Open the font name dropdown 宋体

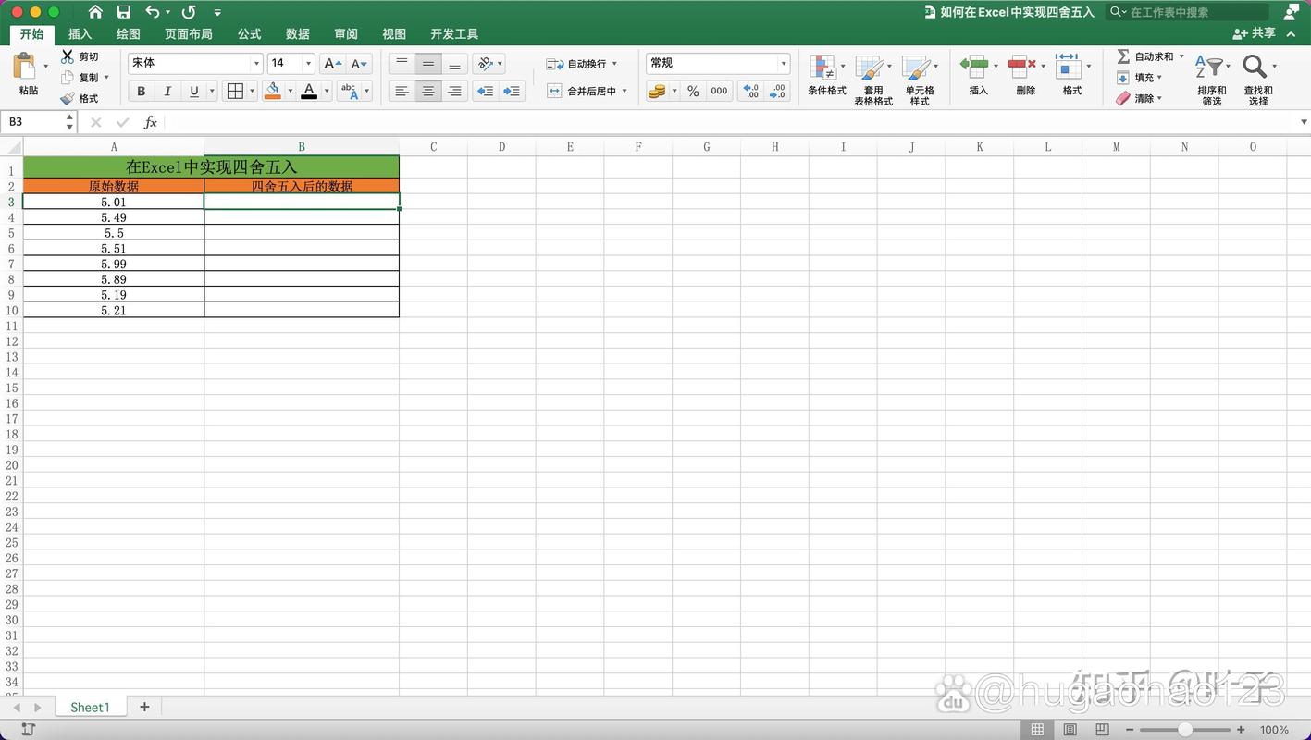click(257, 64)
